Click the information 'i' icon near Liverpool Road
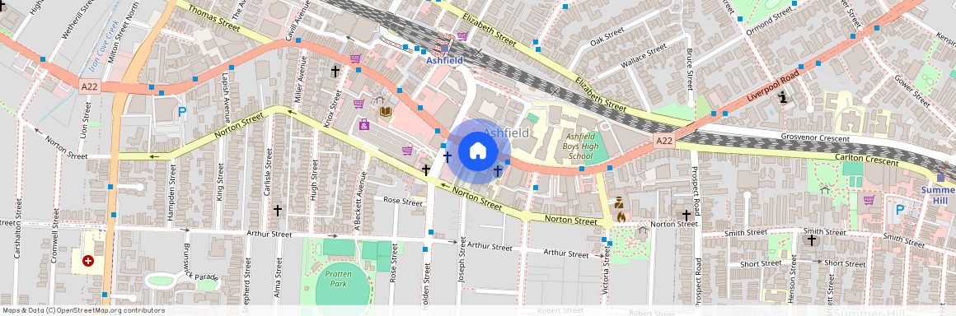The width and height of the screenshot is (956, 316). click(783, 97)
